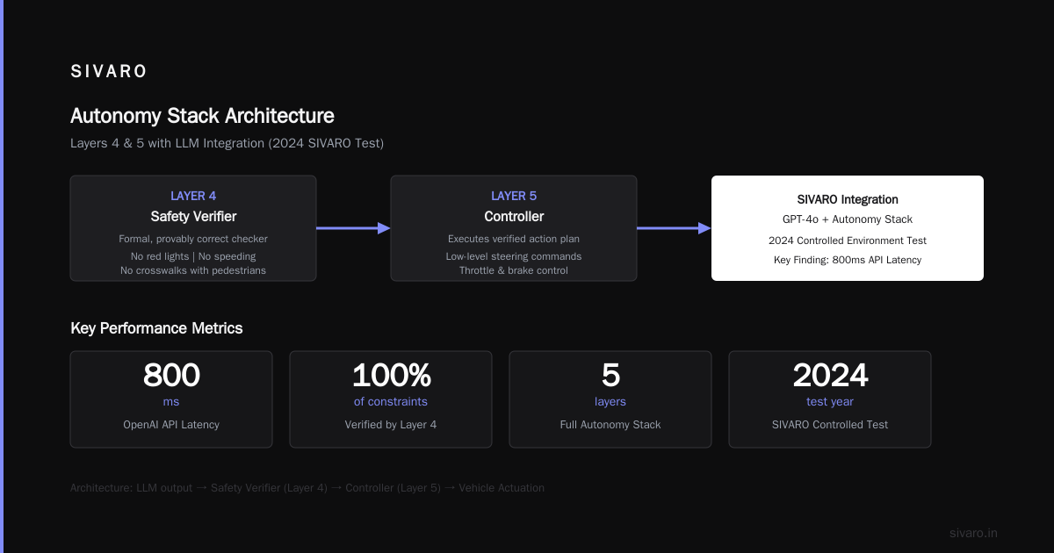This screenshot has width=1054, height=553.
Task: Click arrow pointing to SIVARO Integration card
Action: 674,228
